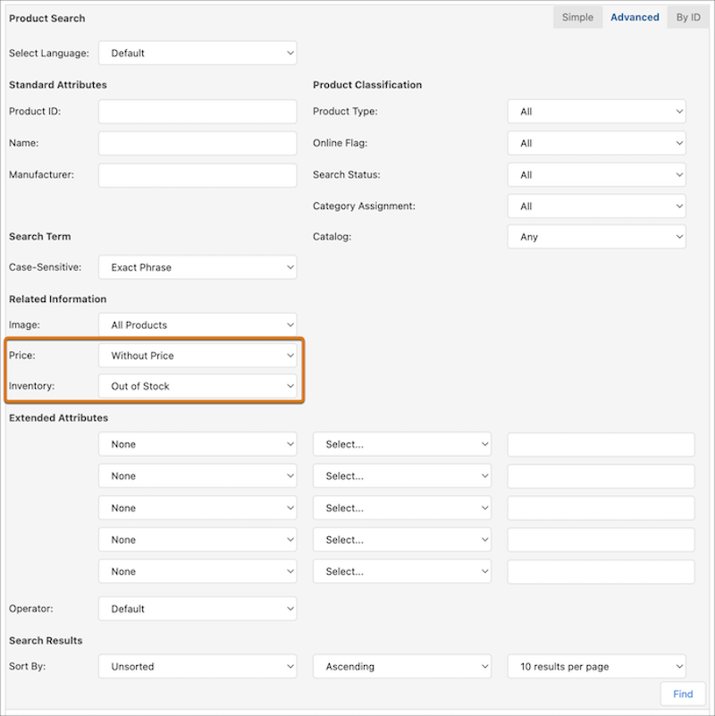This screenshot has width=715, height=716.
Task: Open the fifth Extended Attributes None dropdown
Action: pos(198,572)
